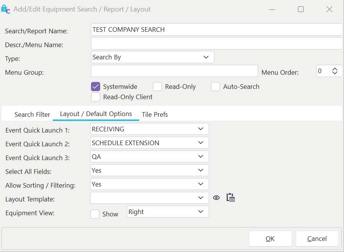Expand Event Quick Launch 1 dropdown
344x252 pixels.
150,129
